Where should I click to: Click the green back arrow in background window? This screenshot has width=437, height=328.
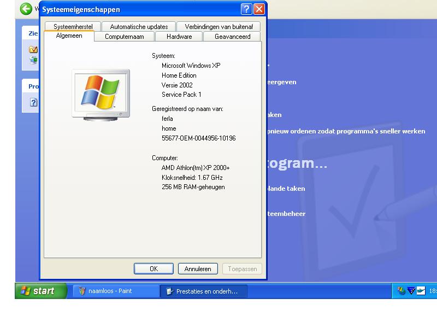[26, 9]
